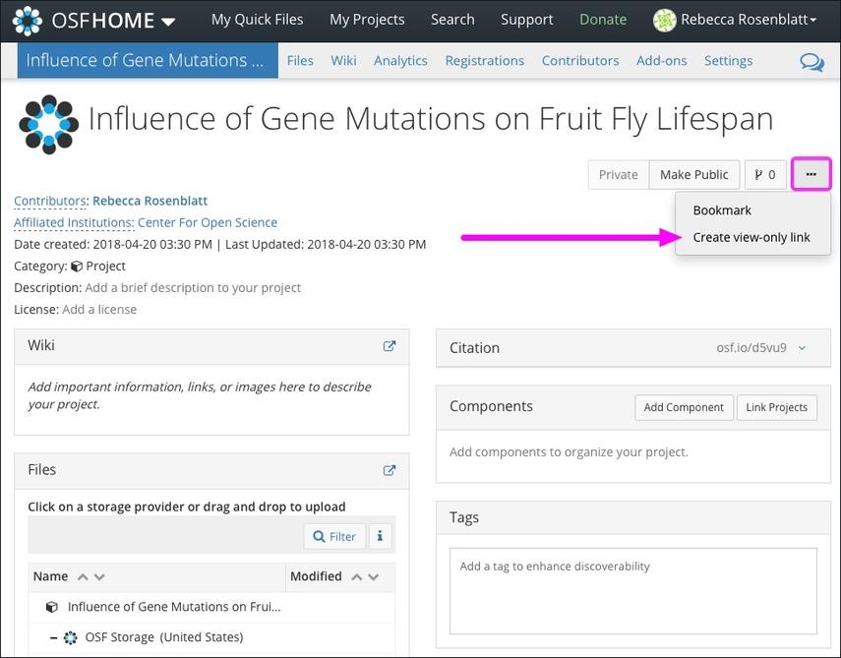Open the Analytics tab

pyautogui.click(x=400, y=61)
